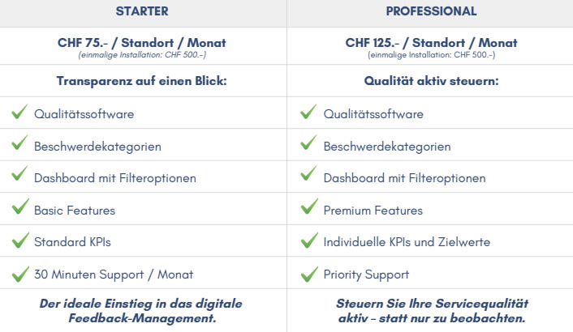Click the Priority Support text

point(366,275)
